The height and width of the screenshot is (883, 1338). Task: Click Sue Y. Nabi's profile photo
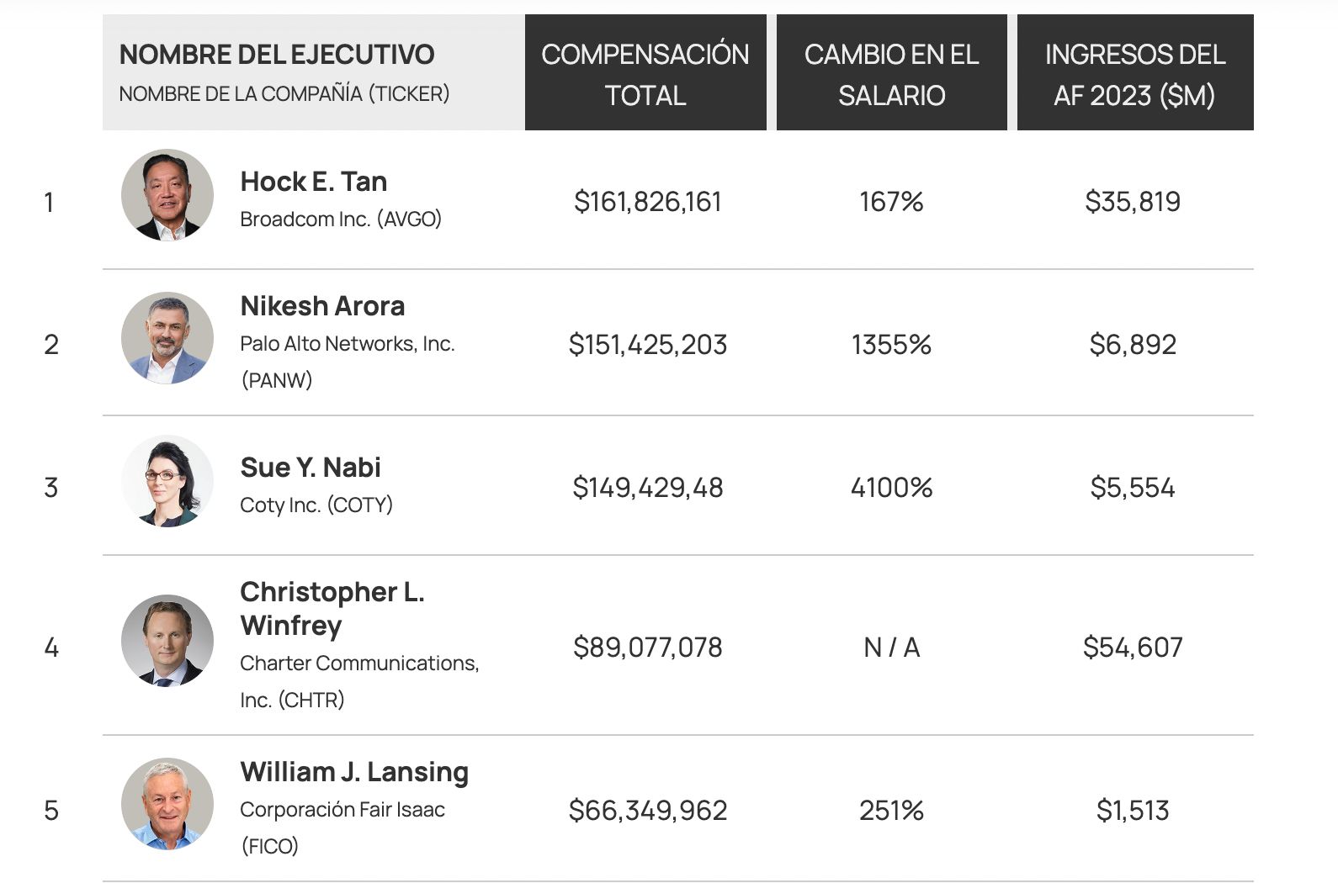click(167, 481)
